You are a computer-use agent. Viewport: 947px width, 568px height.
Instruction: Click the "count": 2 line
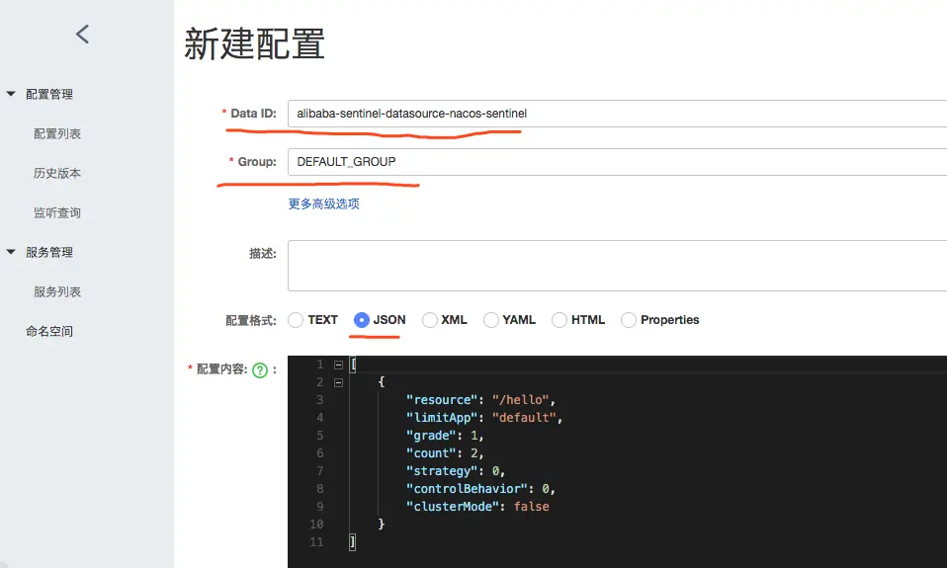point(445,453)
